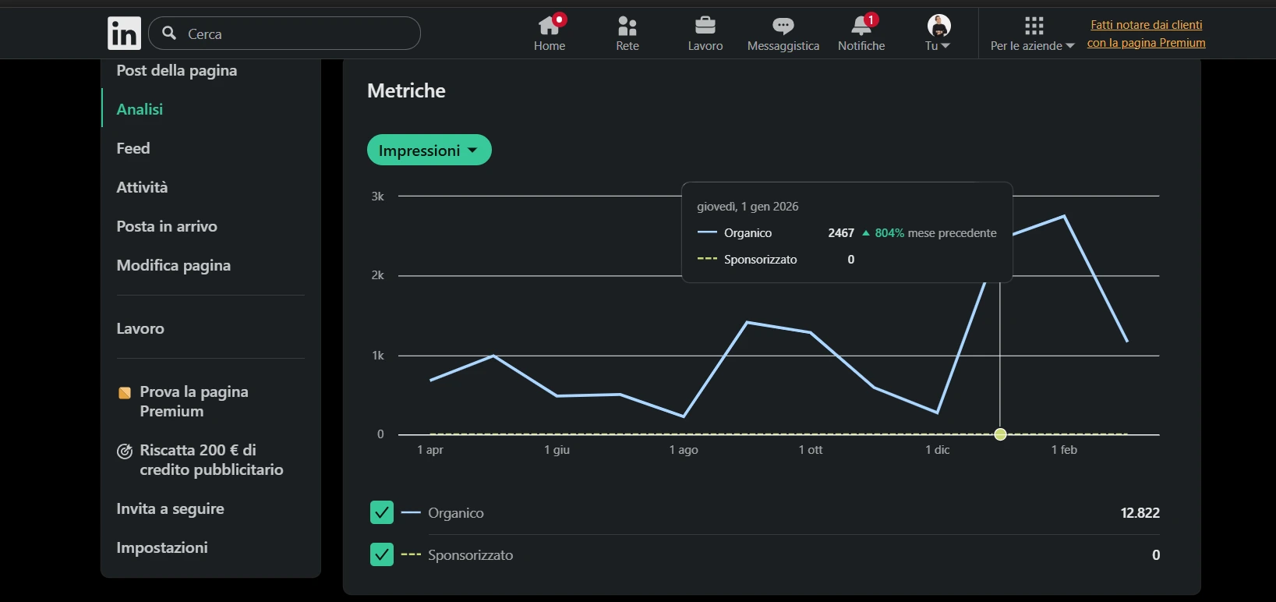1276x602 pixels.
Task: Expand the Per le aziende dropdown arrow
Action: 1069,46
